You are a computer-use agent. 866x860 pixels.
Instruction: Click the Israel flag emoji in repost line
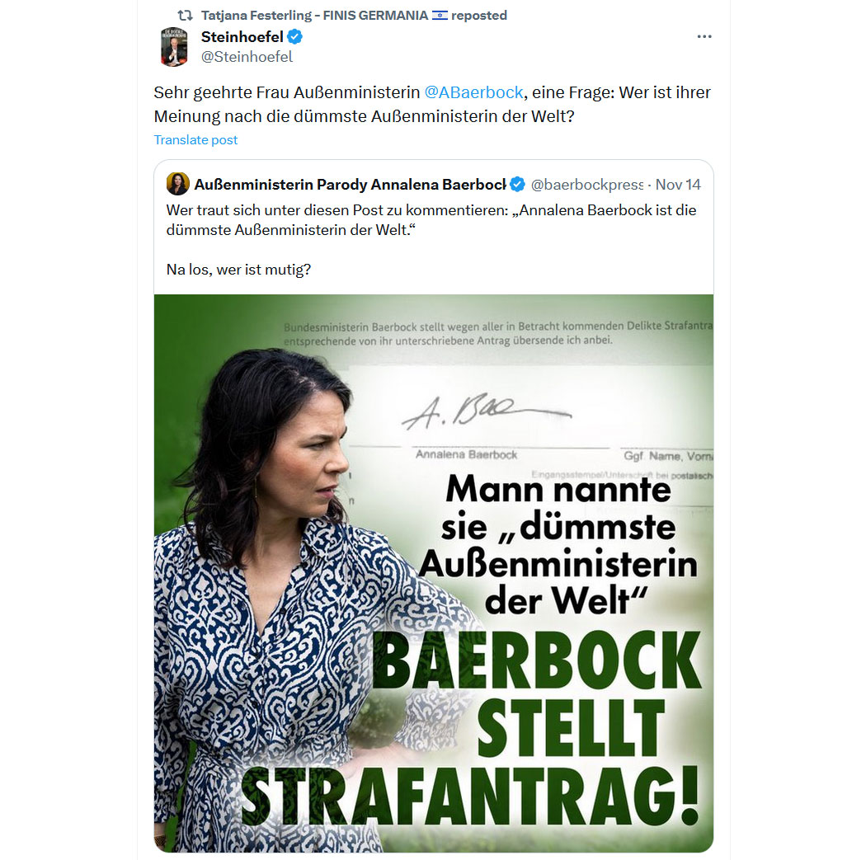[x=440, y=16]
